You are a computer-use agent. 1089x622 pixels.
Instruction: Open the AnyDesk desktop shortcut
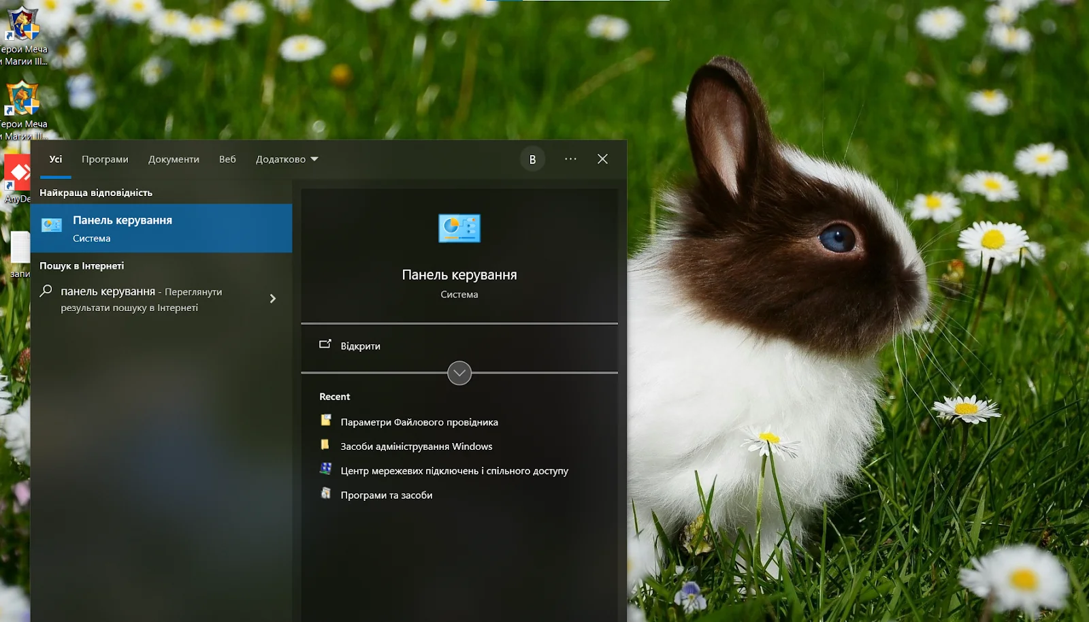17,178
